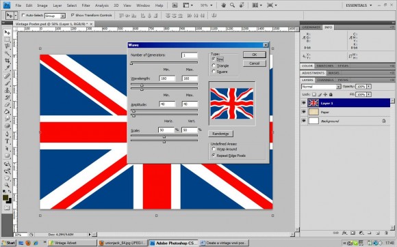Image resolution: width=397 pixels, height=247 pixels.
Task: Select the Eyedropper tool
Action: (7, 68)
